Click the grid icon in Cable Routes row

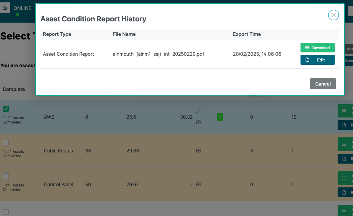click(x=198, y=151)
